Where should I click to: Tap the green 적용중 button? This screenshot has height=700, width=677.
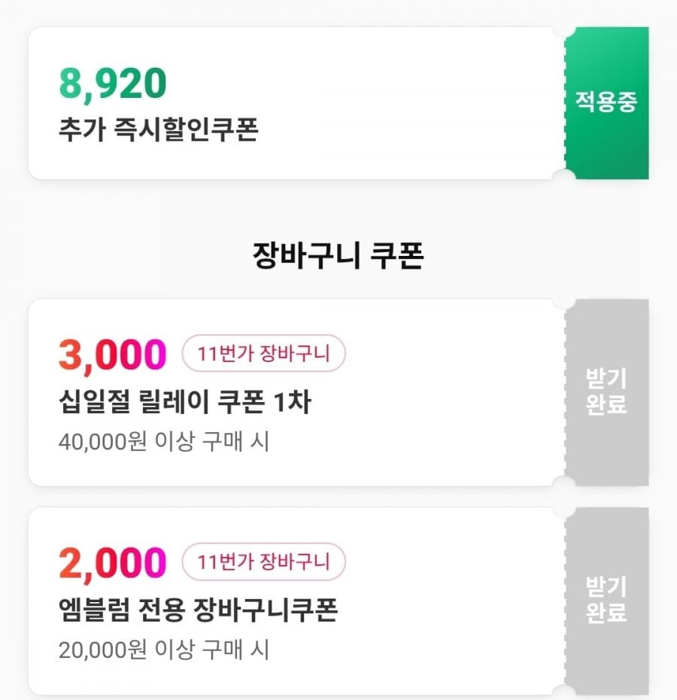pyautogui.click(x=606, y=103)
